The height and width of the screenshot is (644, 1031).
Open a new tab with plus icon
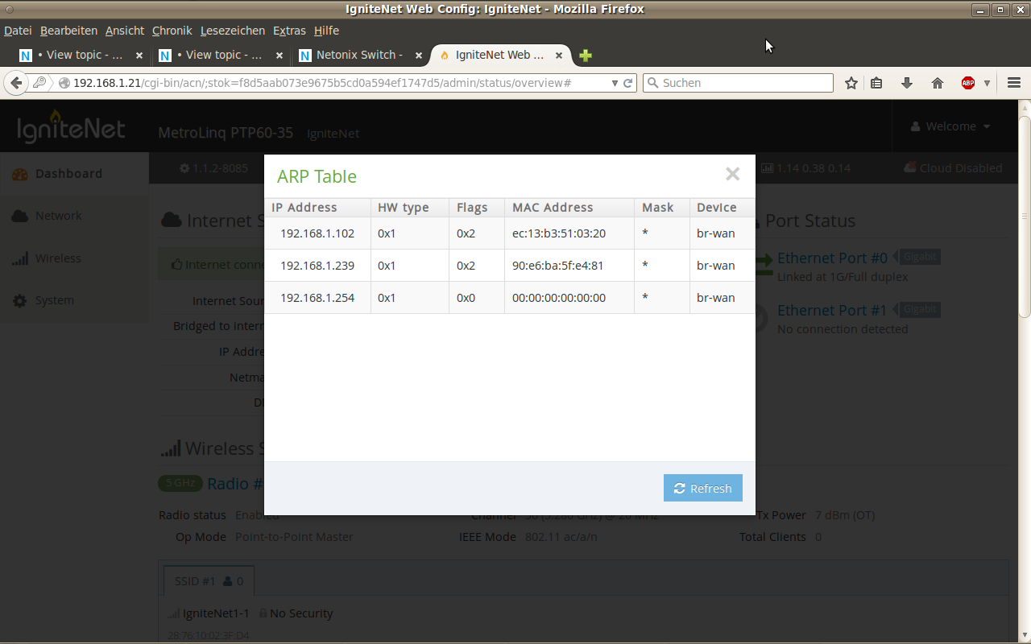point(586,56)
